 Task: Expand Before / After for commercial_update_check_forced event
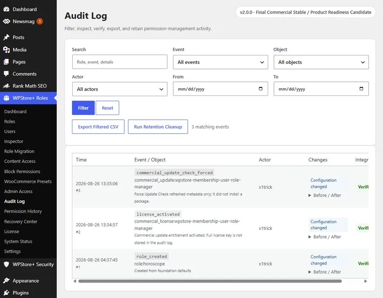325,195
